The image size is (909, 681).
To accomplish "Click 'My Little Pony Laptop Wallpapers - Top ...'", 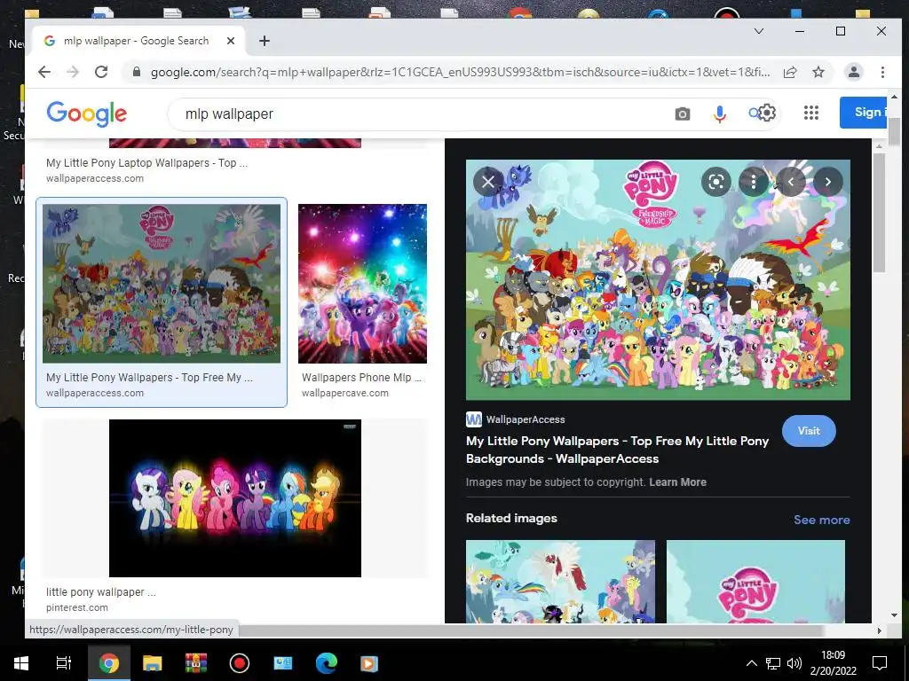I will [146, 163].
